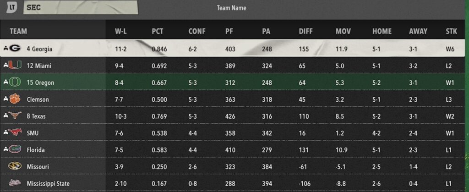Viewport: 469px width, 192px height.
Task: Click the LT trigger button icon
Action: click(x=11, y=7)
